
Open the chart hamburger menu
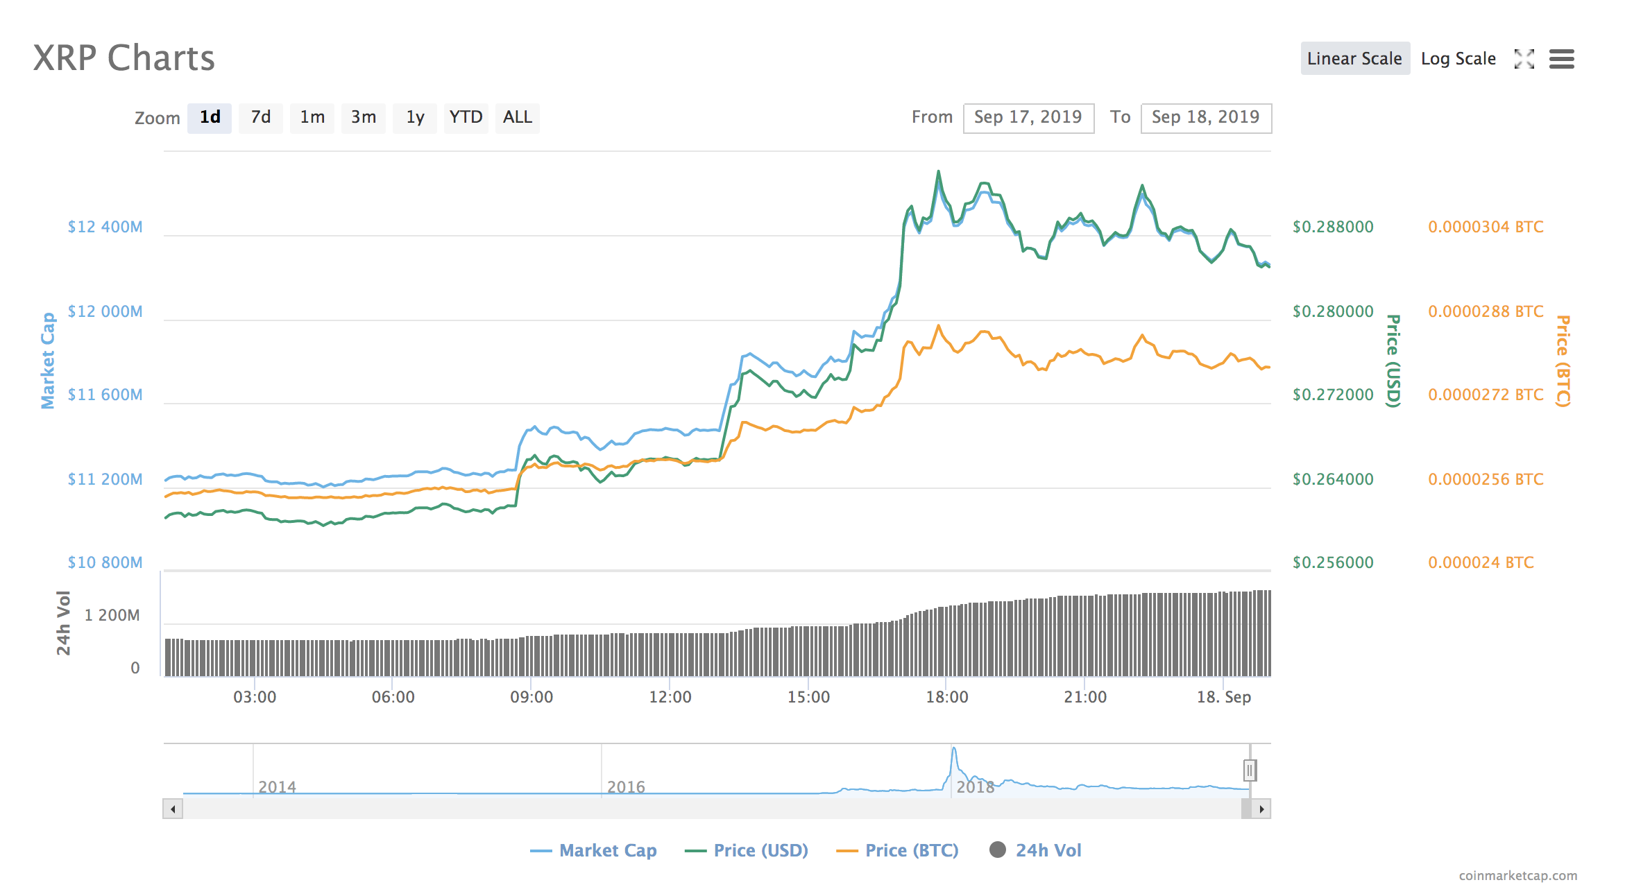click(1562, 59)
